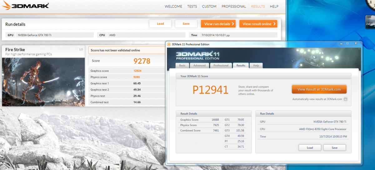Click the Graphics Score 16688 in 3DMark 11
This screenshot has width=375, height=170.
pyautogui.click(x=215, y=119)
